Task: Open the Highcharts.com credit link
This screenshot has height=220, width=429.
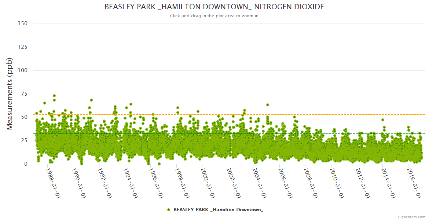Action: (411, 217)
